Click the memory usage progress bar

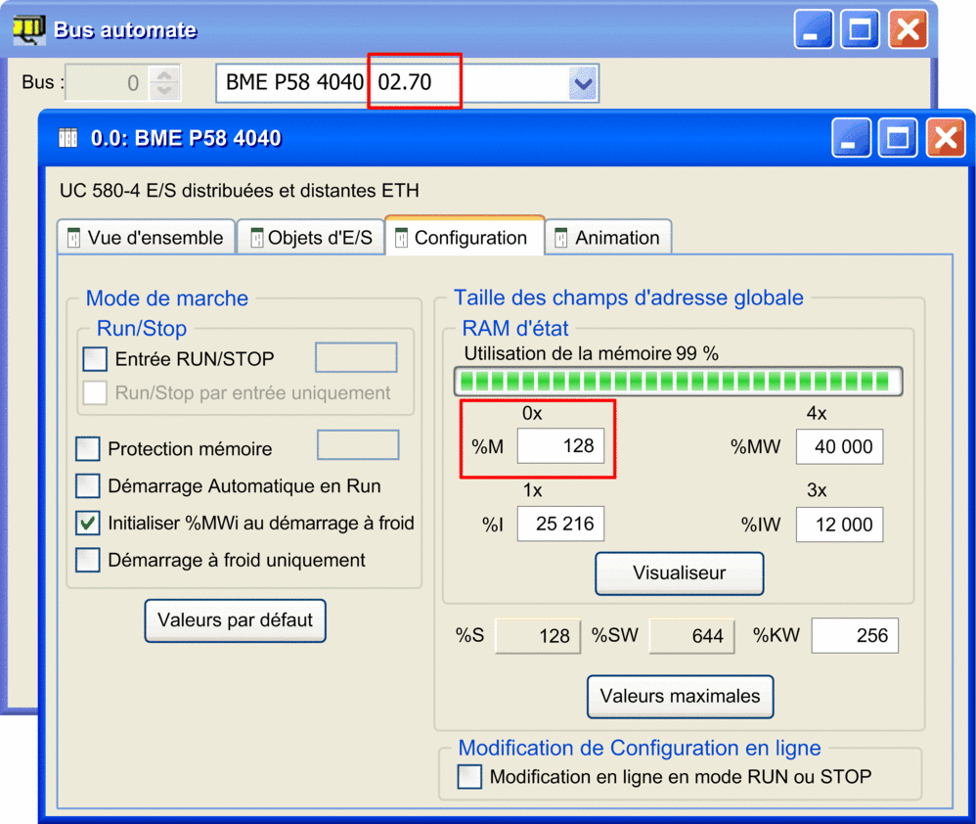pos(678,381)
